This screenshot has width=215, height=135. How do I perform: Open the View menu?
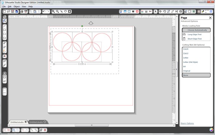(24, 6)
